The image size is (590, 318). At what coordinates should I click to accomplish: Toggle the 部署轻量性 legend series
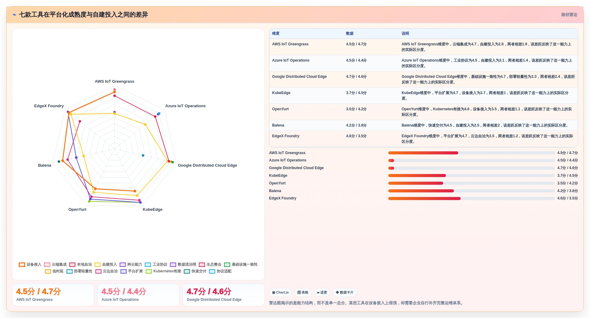click(x=79, y=271)
